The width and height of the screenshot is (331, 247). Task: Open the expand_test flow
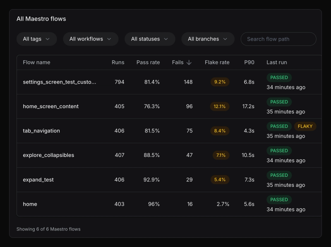(38, 180)
